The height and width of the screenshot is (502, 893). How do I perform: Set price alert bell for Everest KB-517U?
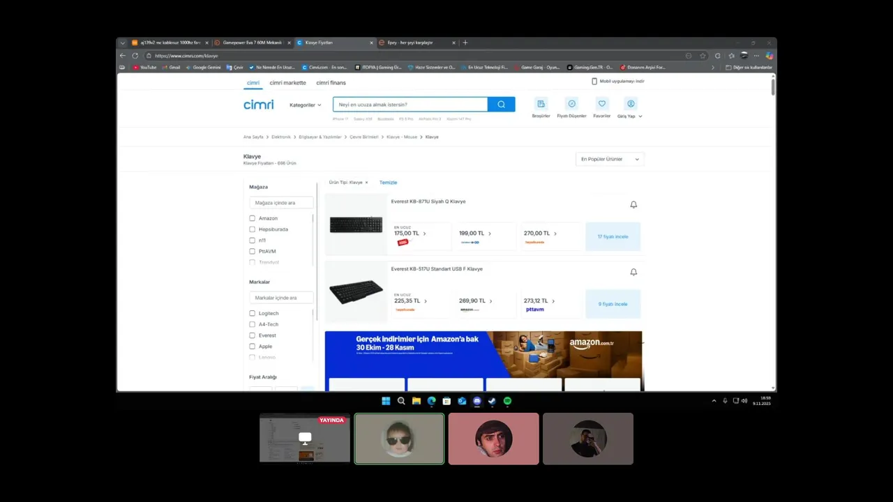pos(633,272)
